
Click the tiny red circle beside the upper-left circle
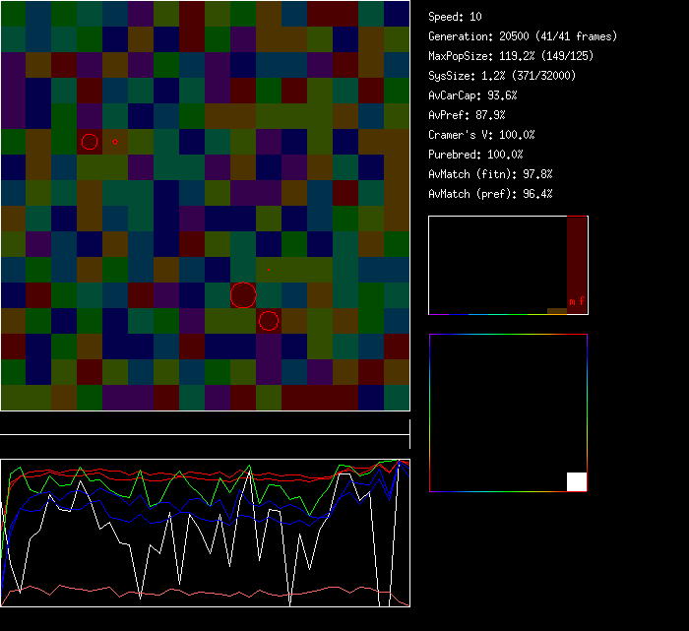(x=115, y=142)
